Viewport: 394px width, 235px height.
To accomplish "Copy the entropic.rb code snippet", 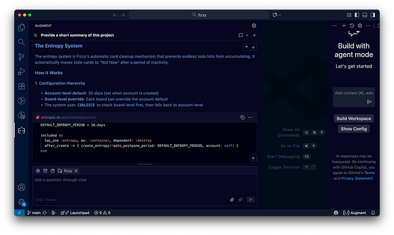I will [242, 117].
